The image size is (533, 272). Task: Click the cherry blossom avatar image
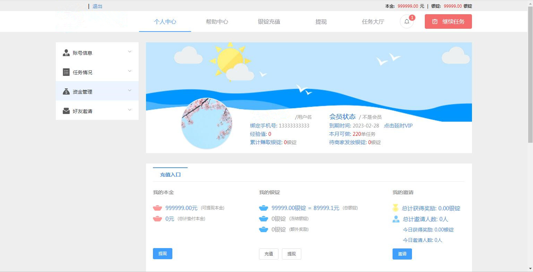coord(207,123)
